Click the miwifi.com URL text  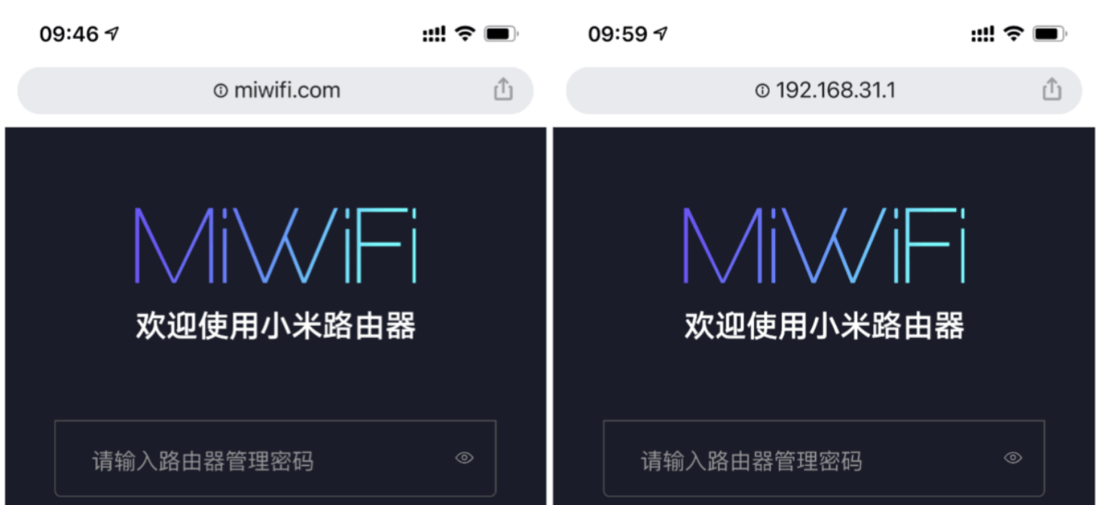coord(287,90)
